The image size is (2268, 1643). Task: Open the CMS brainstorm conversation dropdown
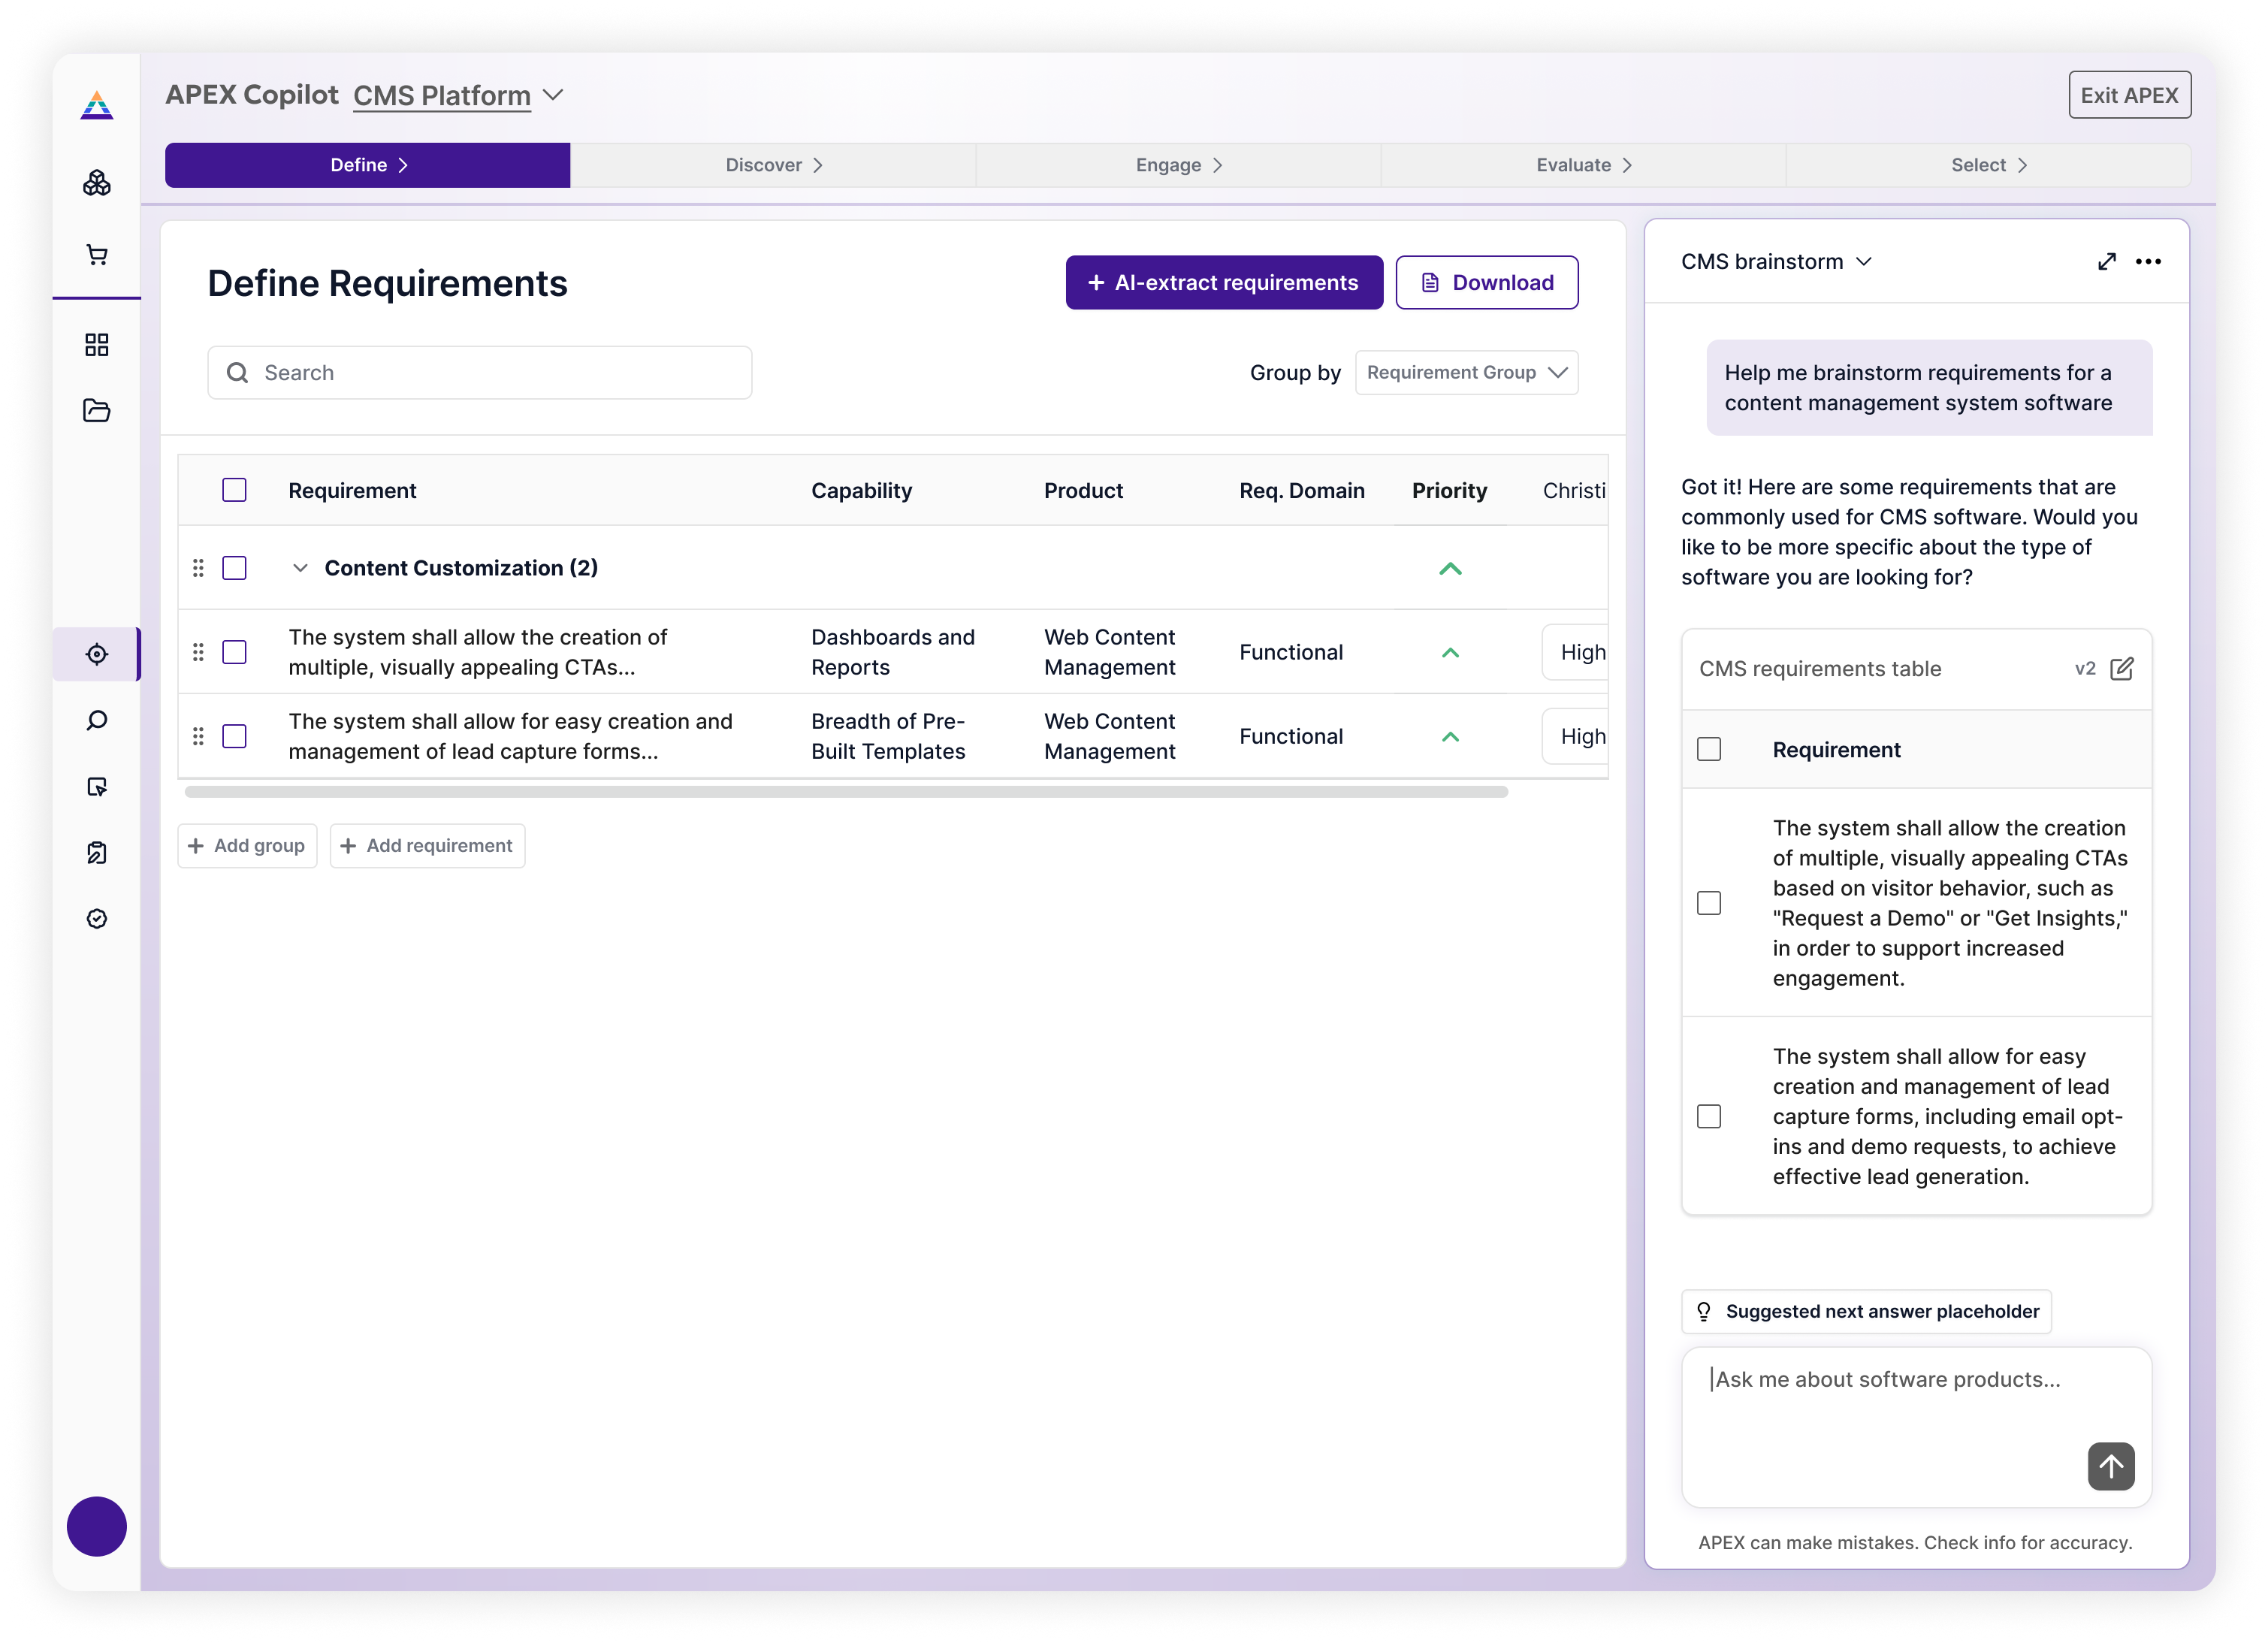coord(1775,262)
